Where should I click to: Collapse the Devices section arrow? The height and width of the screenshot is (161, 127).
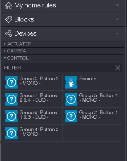point(117,33)
